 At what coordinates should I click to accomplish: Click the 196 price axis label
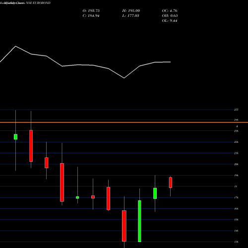click(x=236, y=175)
